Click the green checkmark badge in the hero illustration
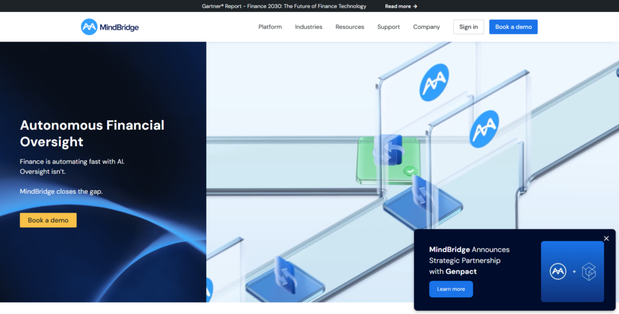This screenshot has width=619, height=314. pyautogui.click(x=411, y=171)
